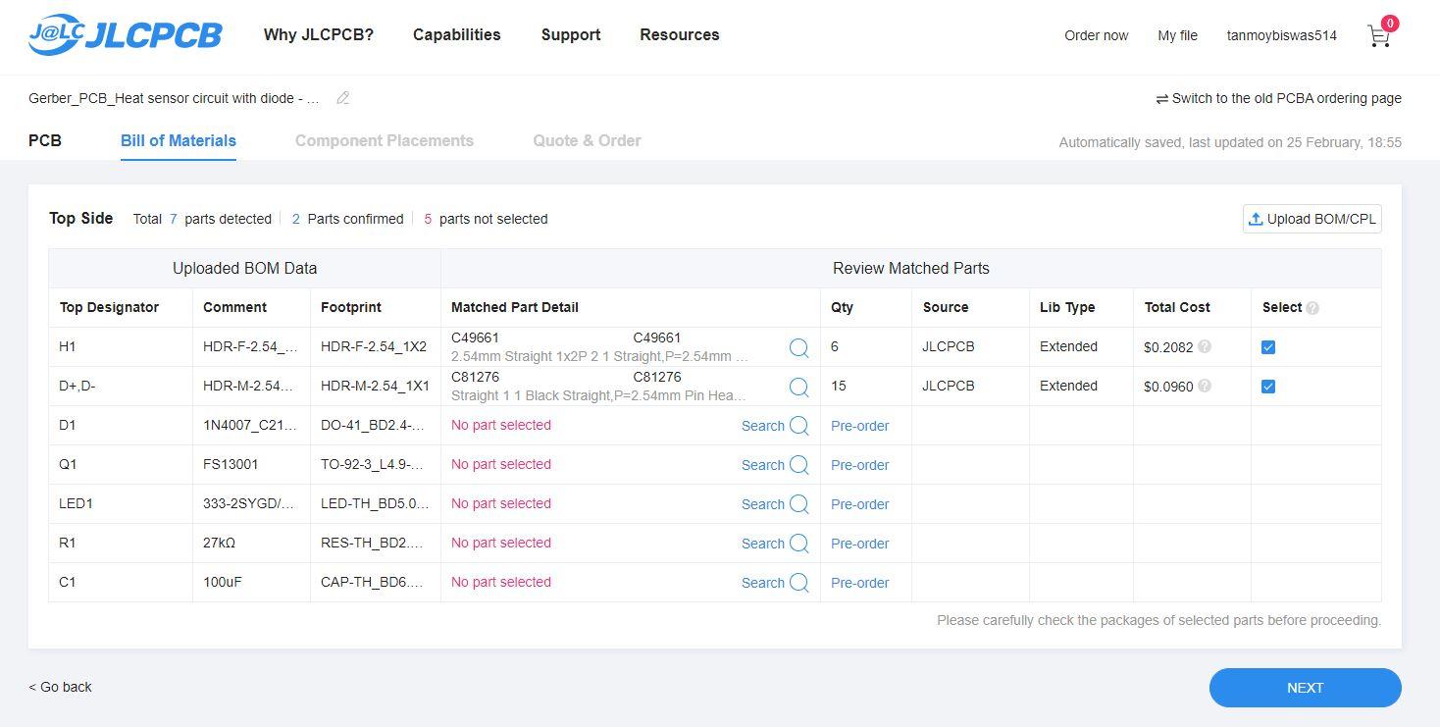The image size is (1440, 727).
Task: Click Pre-order for LED1 part
Action: point(860,504)
